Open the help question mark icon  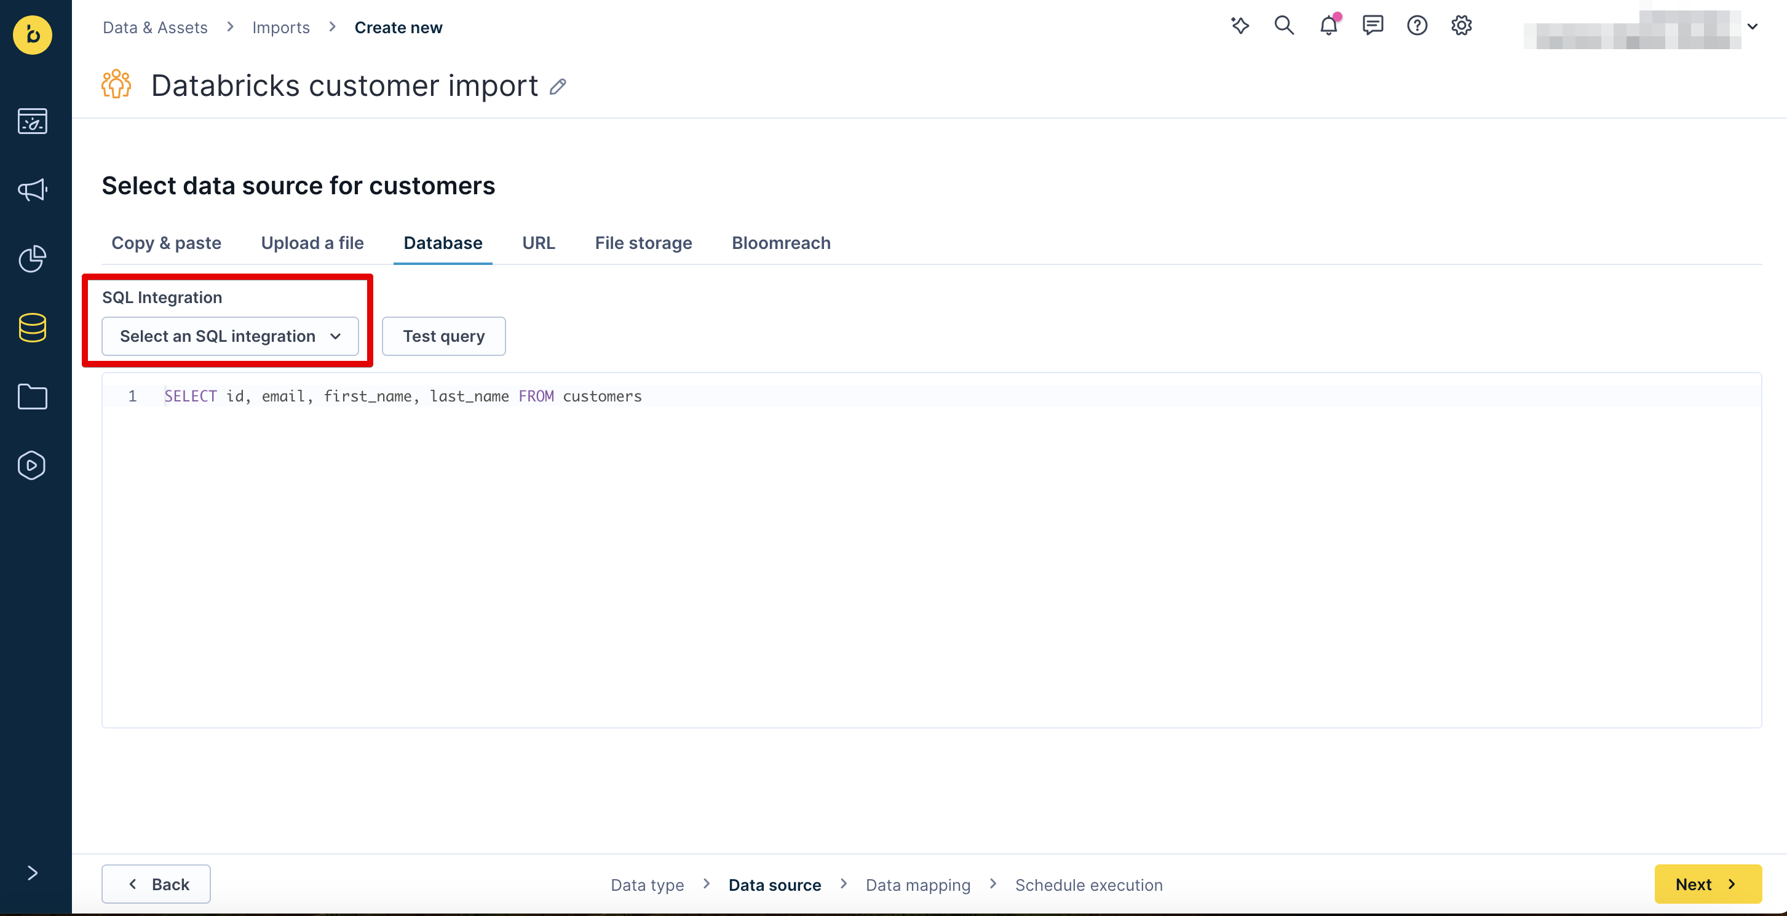pos(1417,26)
